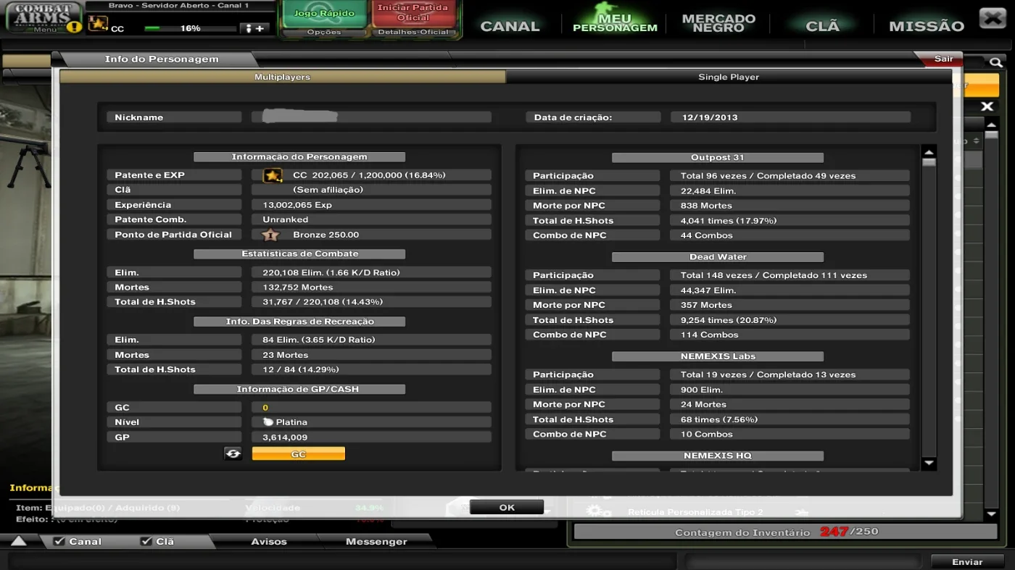Viewport: 1015px width, 570px height.
Task: Expand chat with the white up triangle
Action: 19,540
